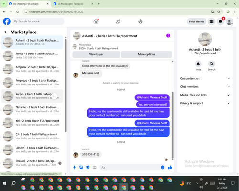Open Shalani conversation in list
Image resolution: width=239 pixels, height=191 pixels.
point(32,163)
